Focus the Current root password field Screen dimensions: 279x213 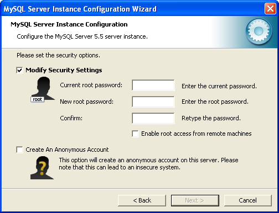(153, 85)
